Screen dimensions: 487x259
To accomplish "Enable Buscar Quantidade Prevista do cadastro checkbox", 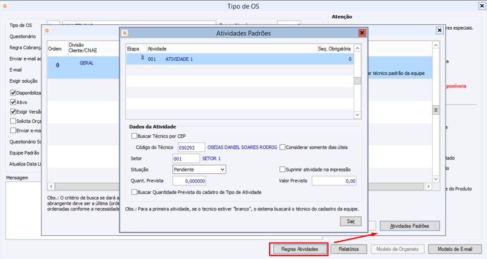I will click(134, 192).
